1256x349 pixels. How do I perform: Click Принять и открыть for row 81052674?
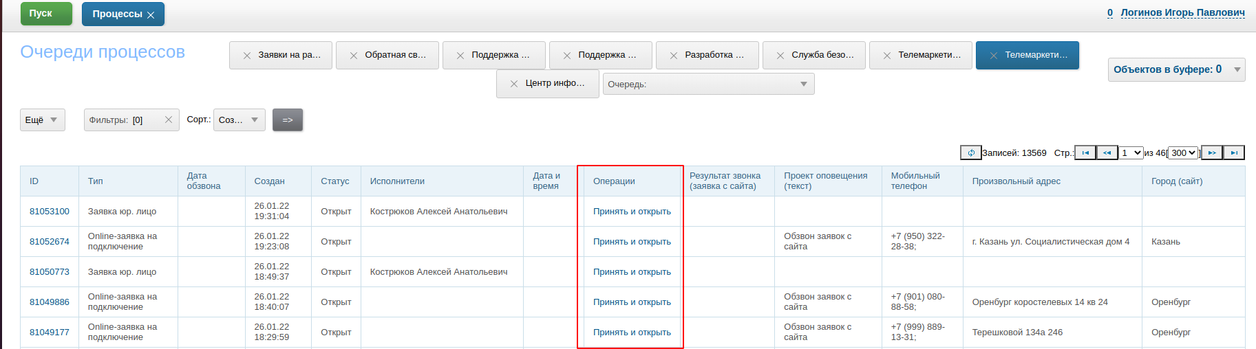[632, 242]
